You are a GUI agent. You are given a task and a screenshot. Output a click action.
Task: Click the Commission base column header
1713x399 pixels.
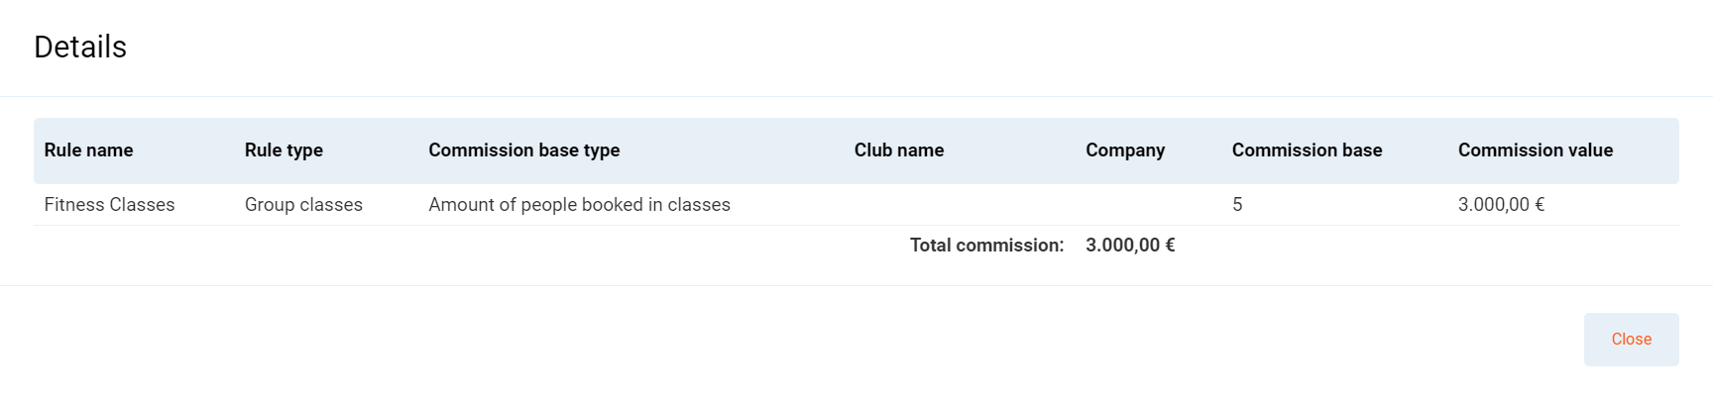[1307, 150]
